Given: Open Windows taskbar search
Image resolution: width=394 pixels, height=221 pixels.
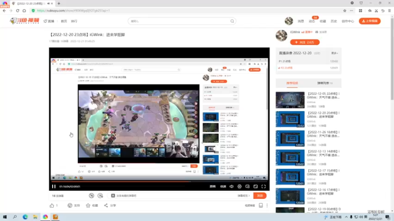Looking at the screenshot, I should [x=15, y=217].
